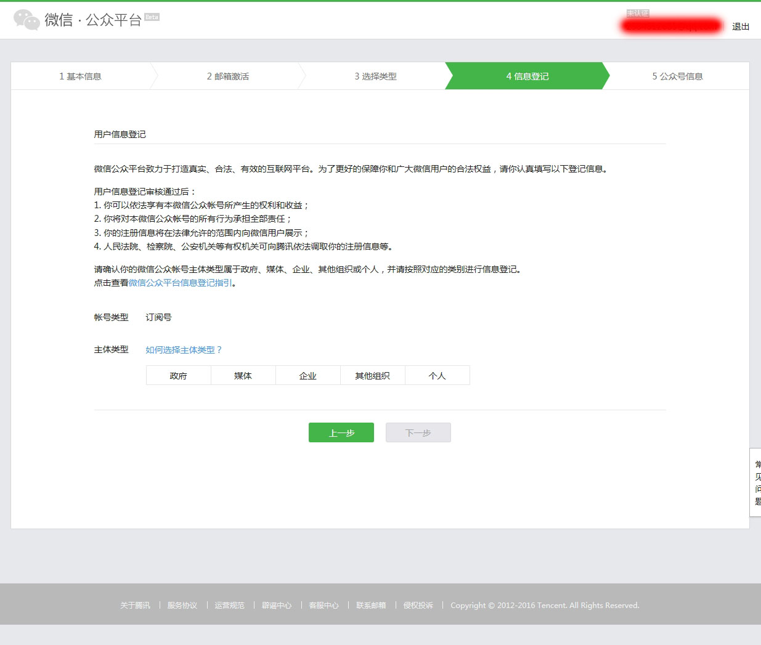Click the Beta badge next to 公众平台
761x645 pixels.
tap(152, 17)
